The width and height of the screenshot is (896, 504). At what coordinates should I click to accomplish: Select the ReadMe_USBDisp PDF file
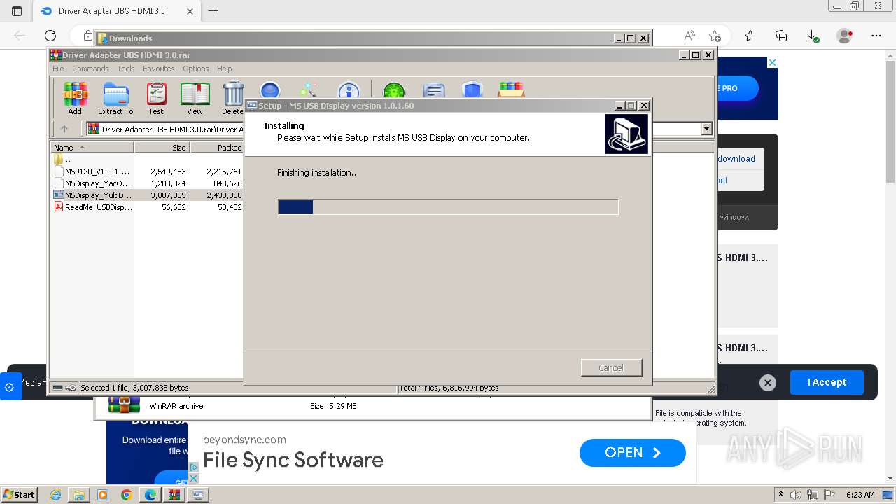pos(147,206)
